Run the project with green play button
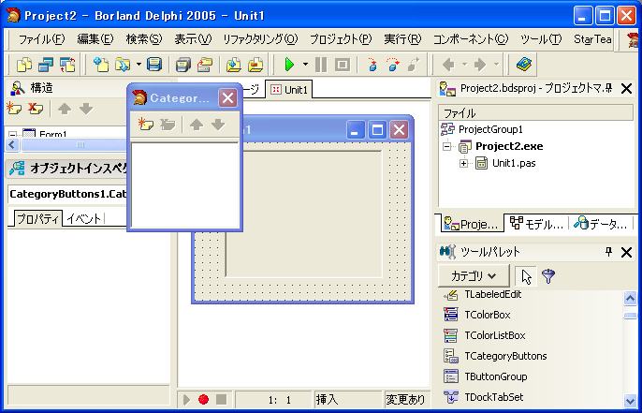 coord(289,65)
